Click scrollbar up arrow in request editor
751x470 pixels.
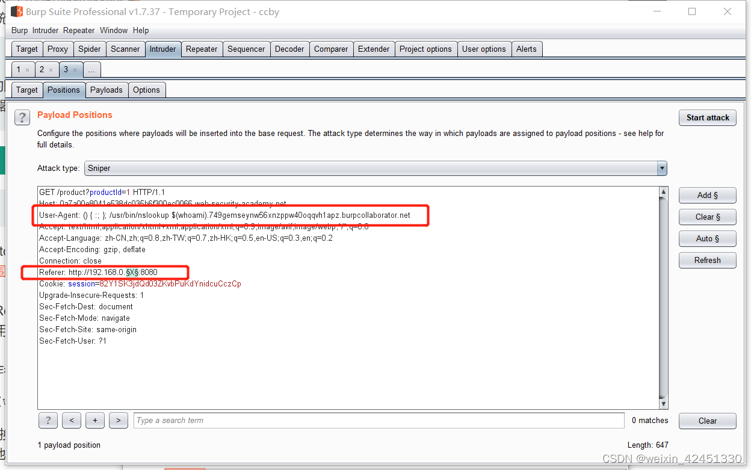coord(663,193)
